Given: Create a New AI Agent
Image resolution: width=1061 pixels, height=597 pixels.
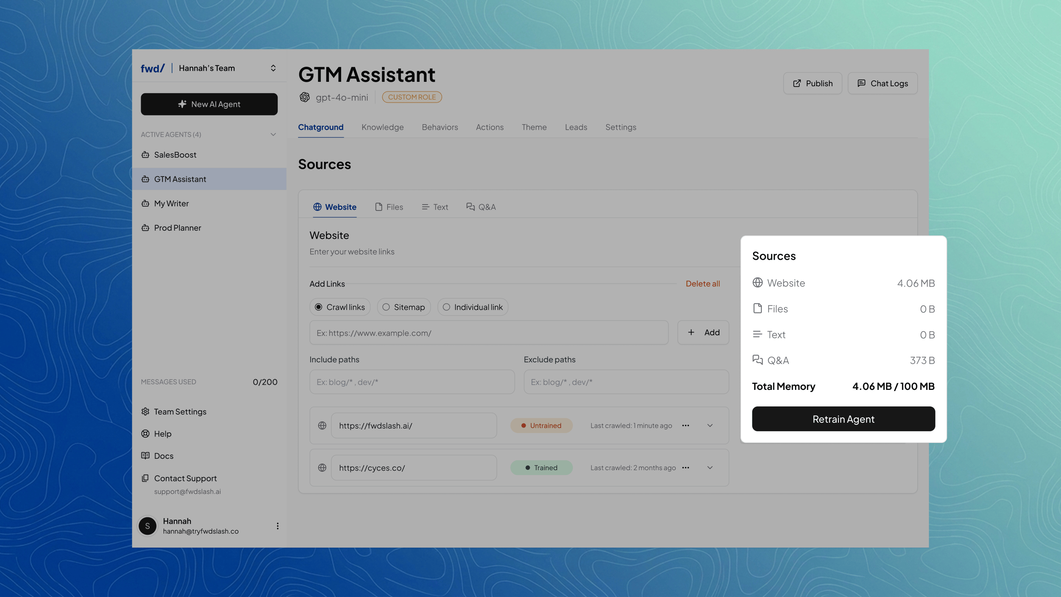Looking at the screenshot, I should click(209, 104).
